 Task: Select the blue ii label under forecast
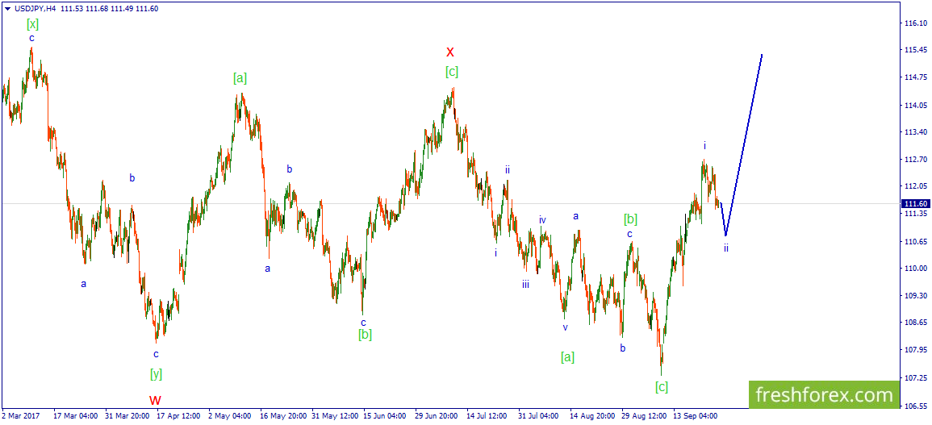click(725, 248)
